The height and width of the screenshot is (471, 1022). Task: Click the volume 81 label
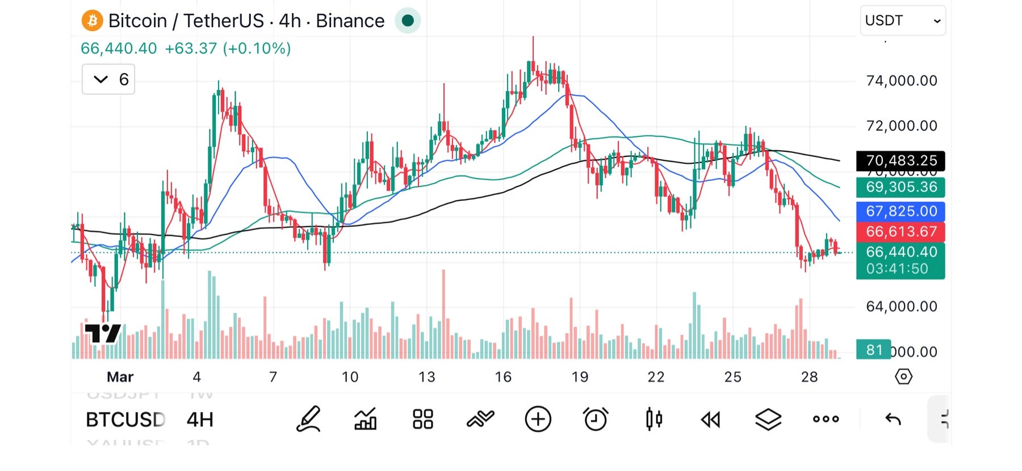tap(873, 350)
